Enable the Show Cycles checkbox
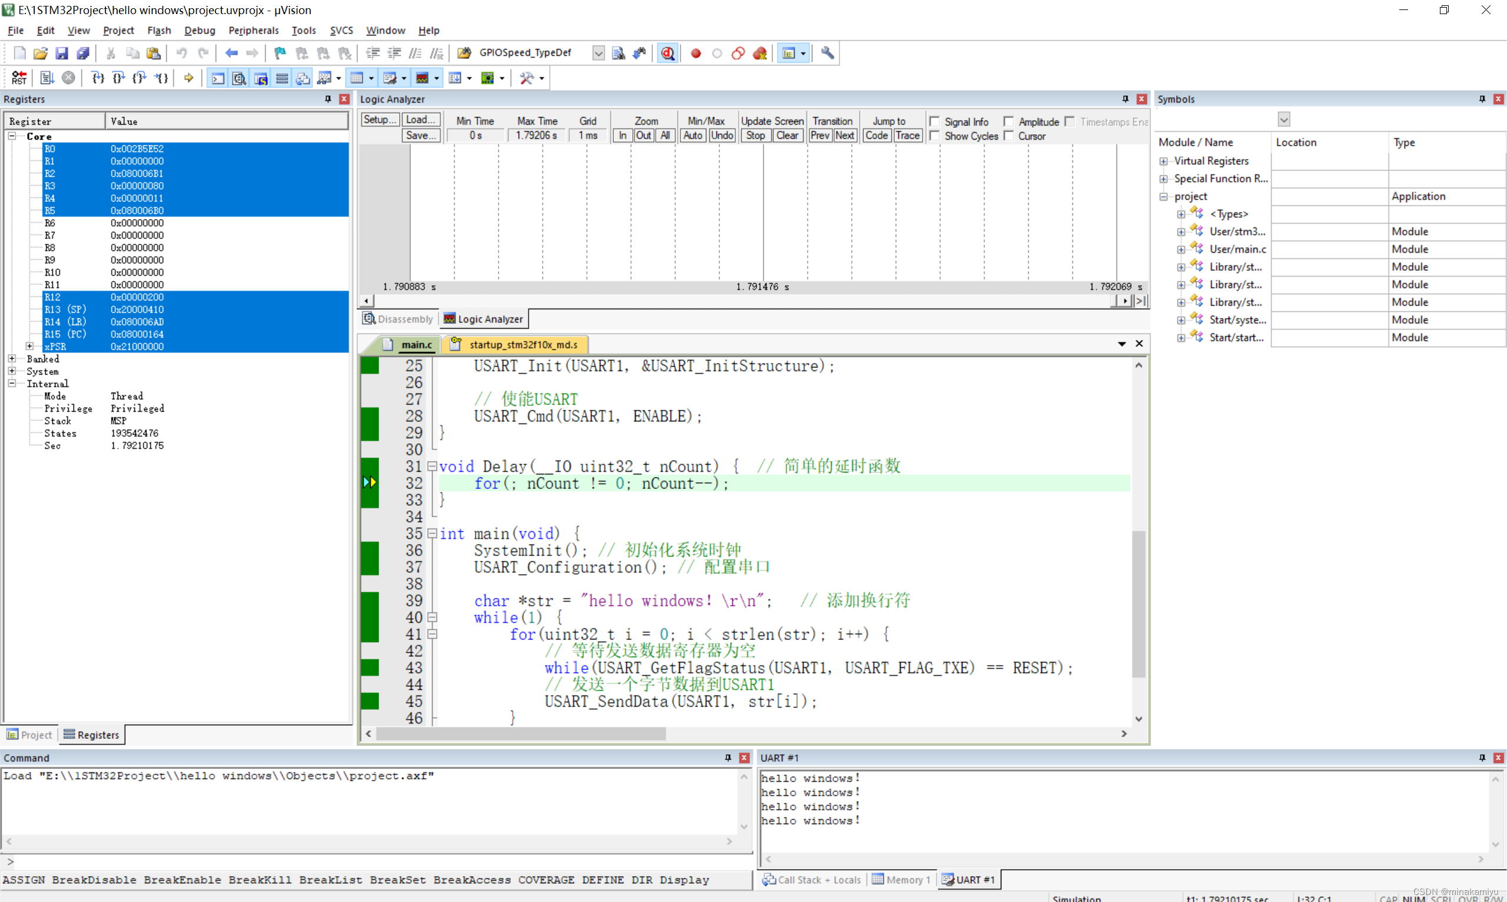 coord(935,135)
